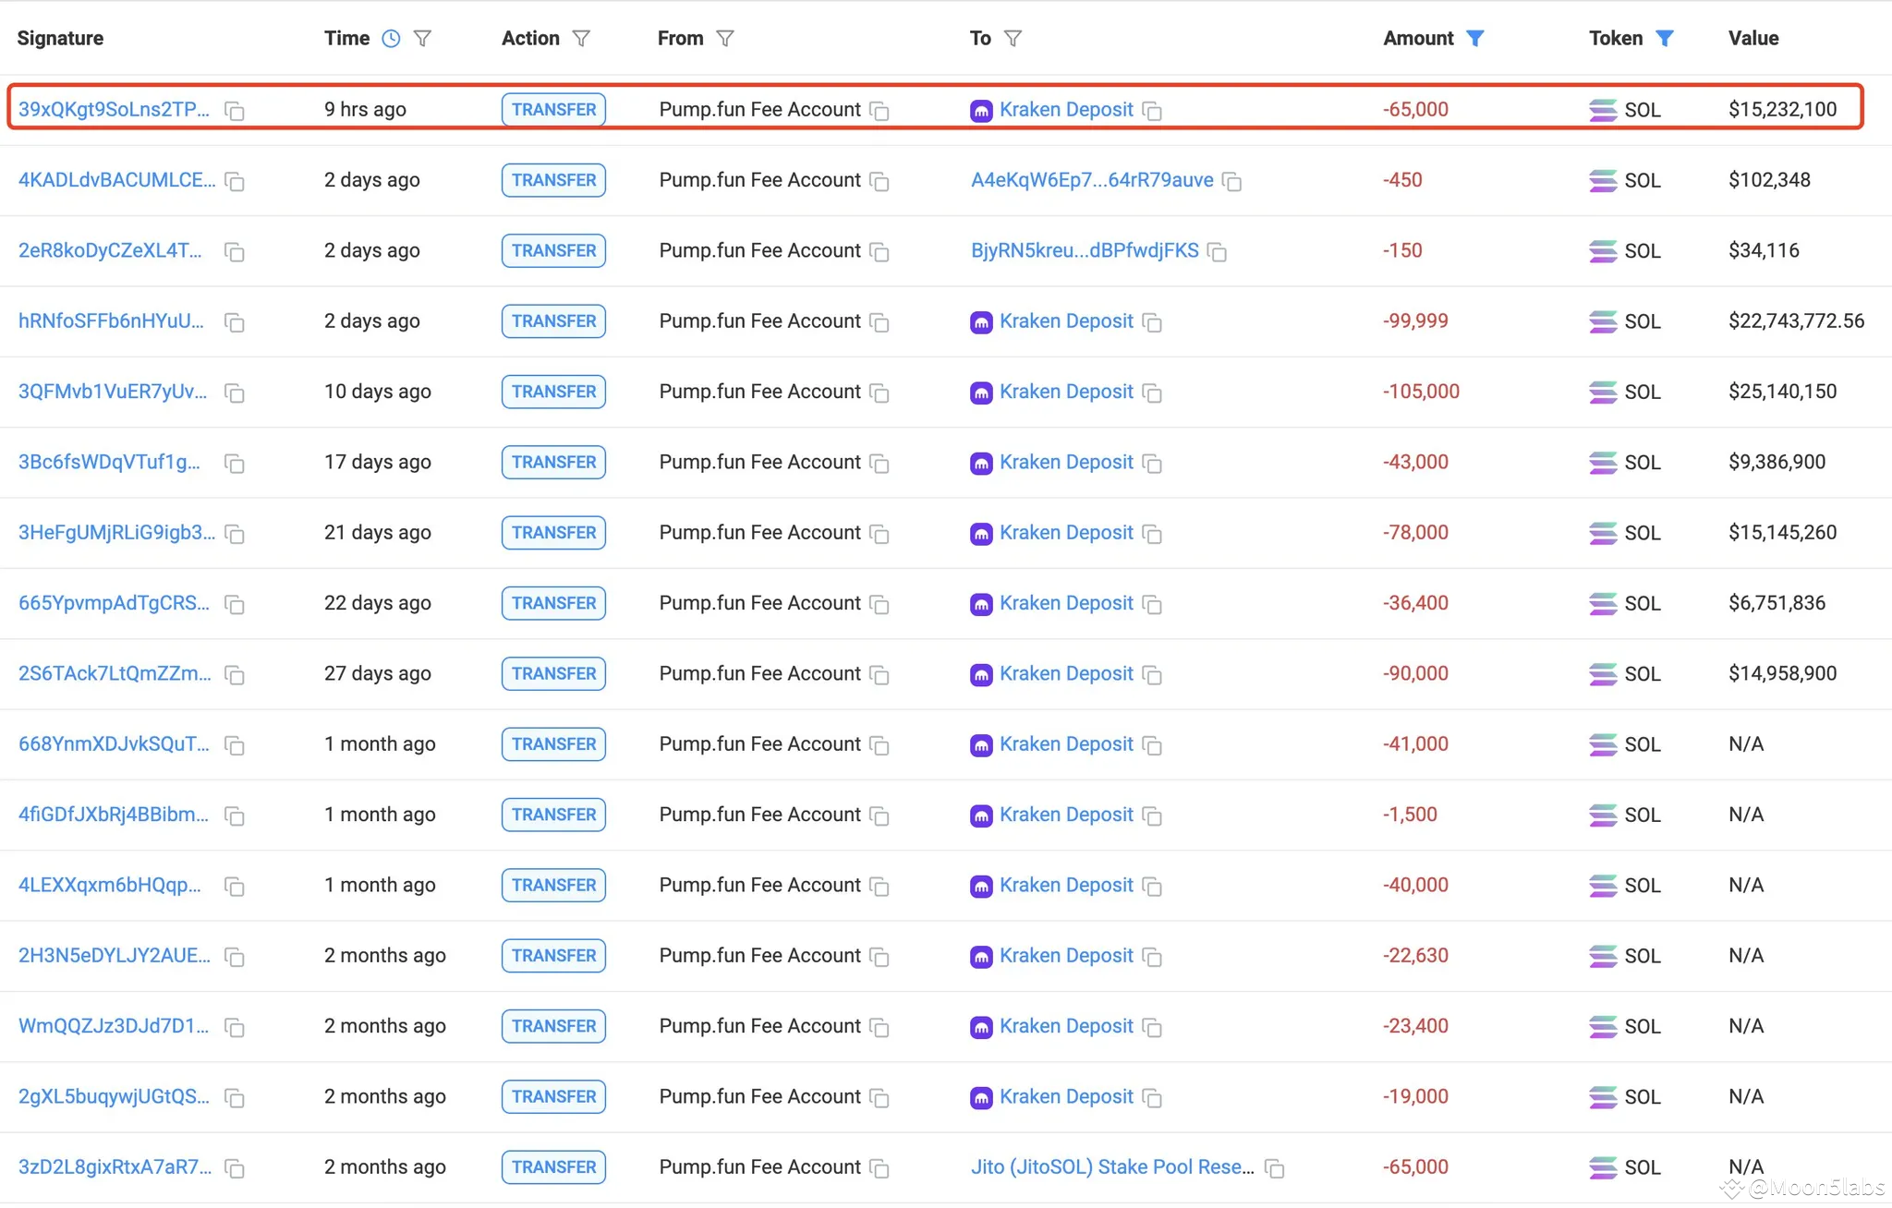Click TRANSFER badge on 10 days ago row
Image resolution: width=1892 pixels, height=1208 pixels.
tap(553, 392)
